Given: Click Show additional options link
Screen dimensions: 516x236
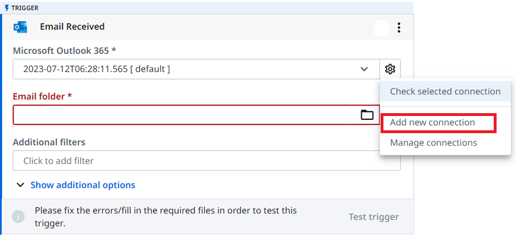Looking at the screenshot, I should [x=83, y=185].
